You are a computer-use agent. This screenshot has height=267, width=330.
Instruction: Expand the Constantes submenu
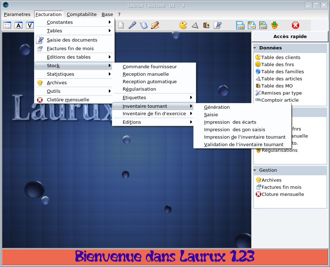[74, 22]
